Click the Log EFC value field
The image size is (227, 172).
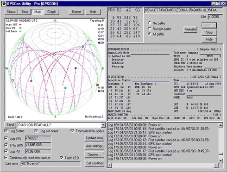[x=38, y=138]
